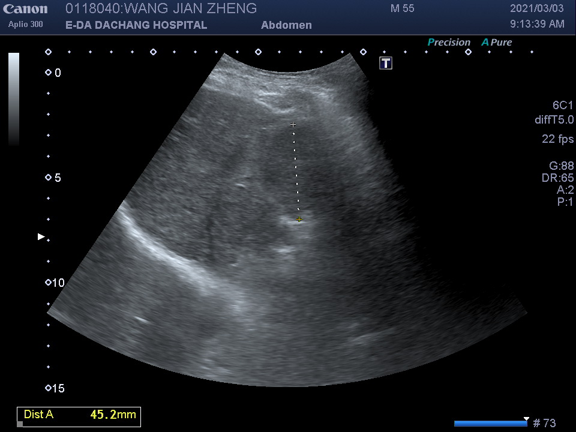This screenshot has width=576, height=432.
Task: Click the G:88 gain value
Action: (562, 166)
